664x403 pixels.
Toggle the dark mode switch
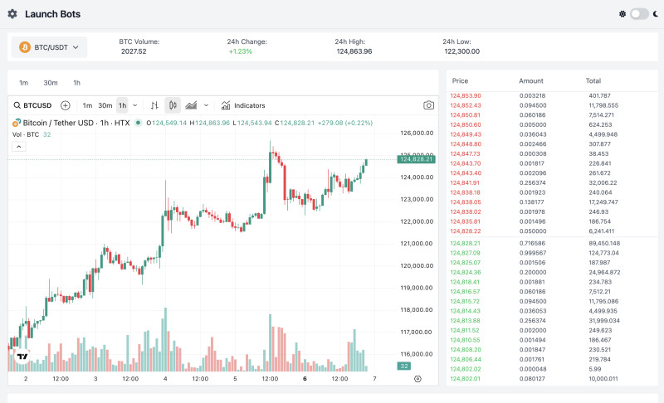tap(639, 14)
